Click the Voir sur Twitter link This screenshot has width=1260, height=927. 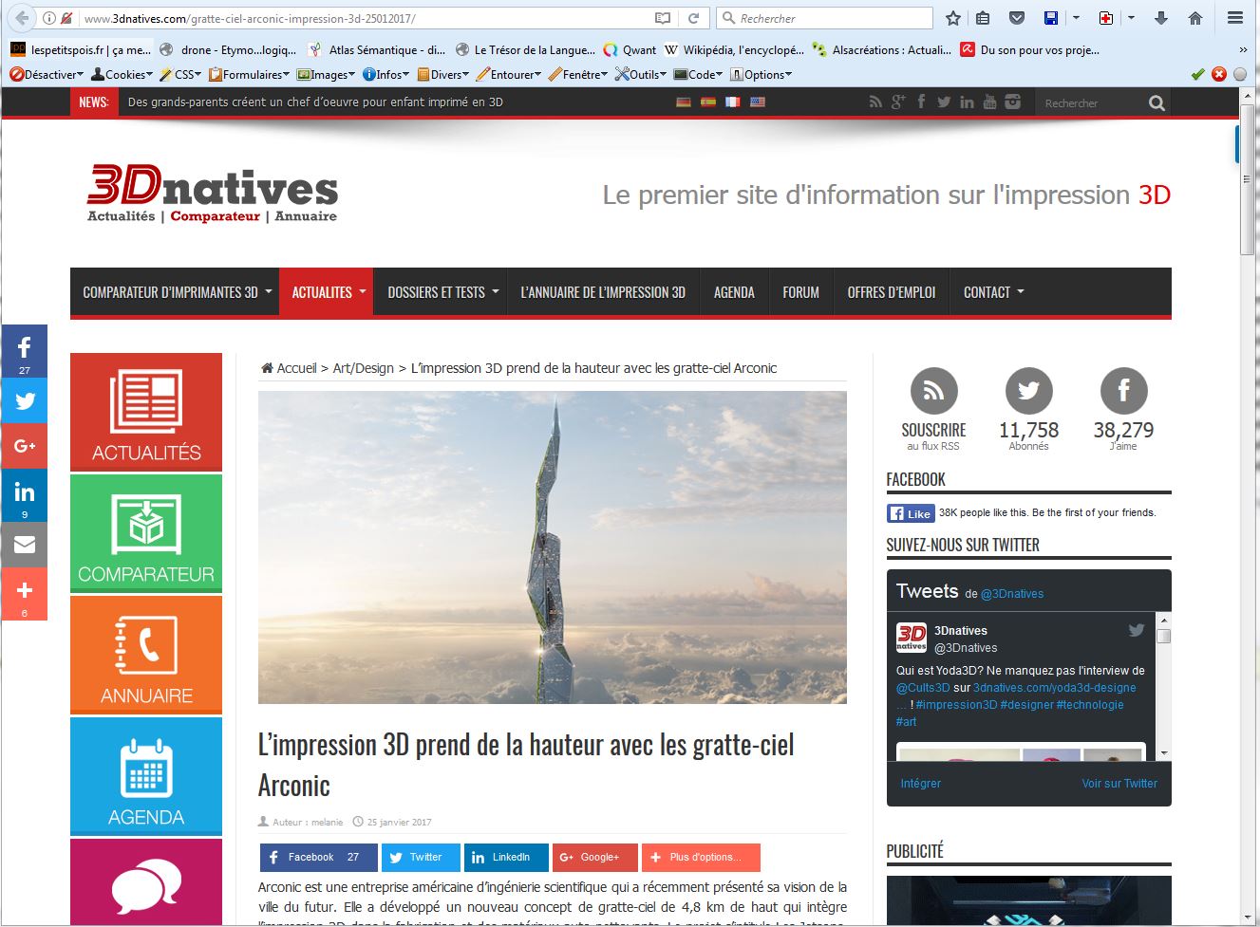click(x=1119, y=784)
